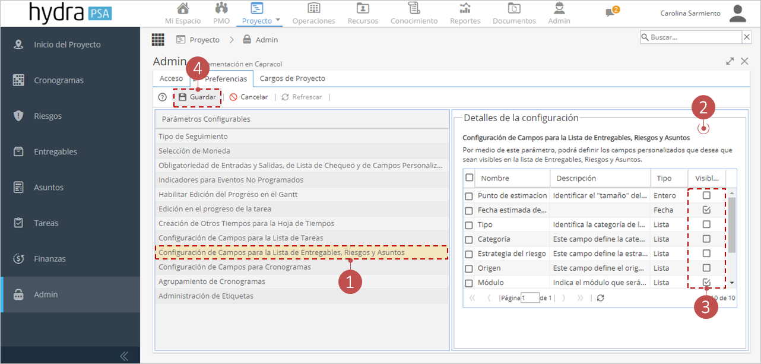Image resolution: width=761 pixels, height=364 pixels.
Task: Expand the Admin panel to full size
Action: 730,61
